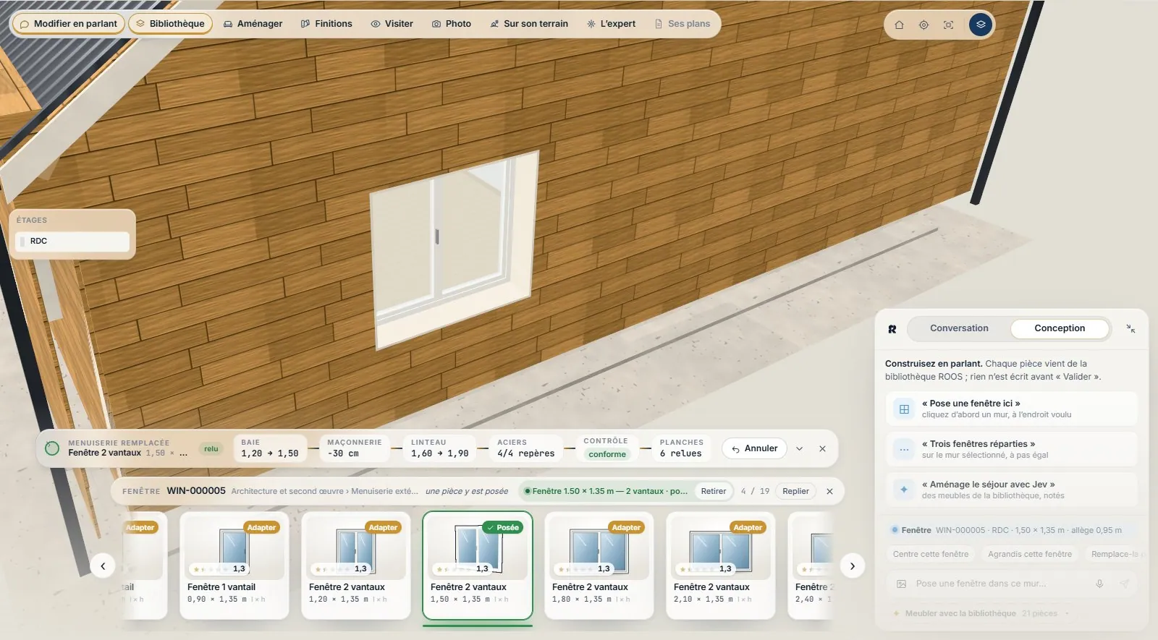Viewport: 1158px width, 640px height.
Task: Open the Finitions menu
Action: coord(326,24)
